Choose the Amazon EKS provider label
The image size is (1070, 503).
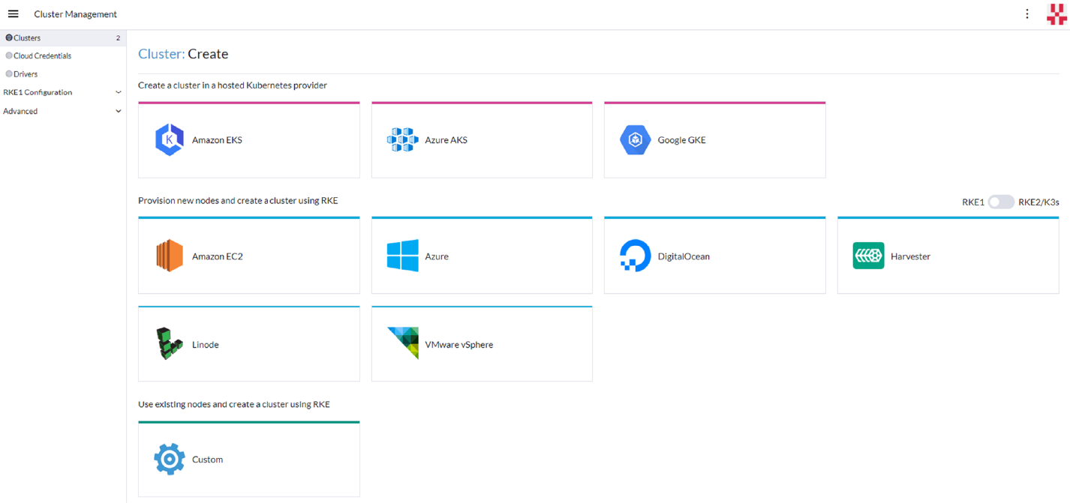(217, 140)
